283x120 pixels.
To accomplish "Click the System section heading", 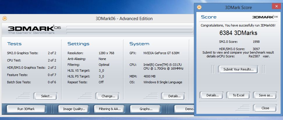I will coord(139,44).
